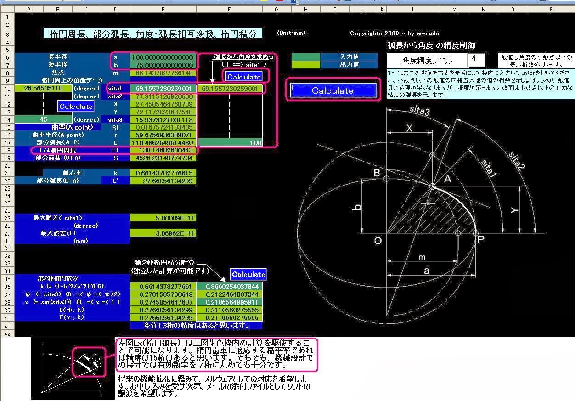This screenshot has height=401, width=575.
Task: Select the 離心率 k value 0.66143782776615
Action: pyautogui.click(x=163, y=173)
